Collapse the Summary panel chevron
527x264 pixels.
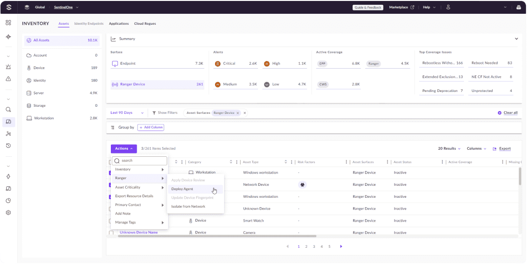pyautogui.click(x=516, y=39)
